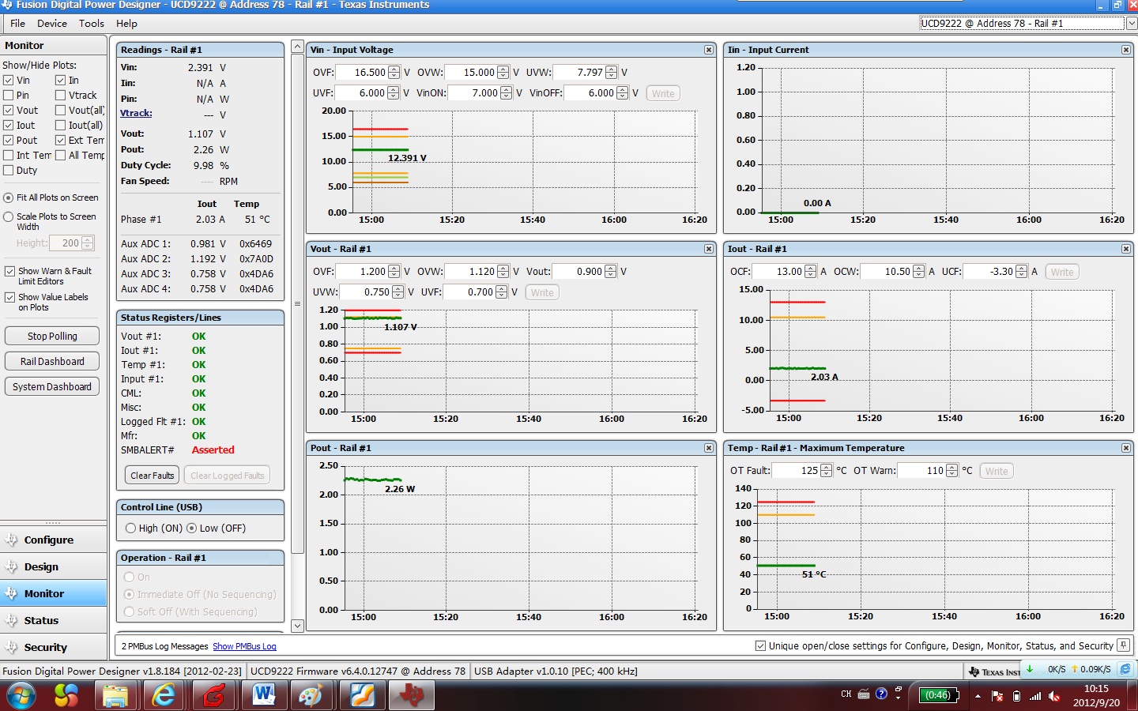Switch to the Configure section
This screenshot has width=1138, height=711.
[54, 540]
